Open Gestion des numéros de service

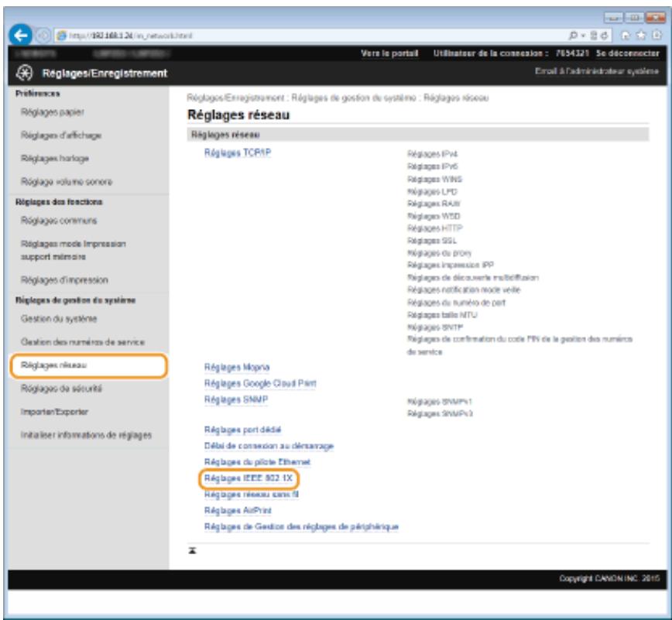coord(83,342)
